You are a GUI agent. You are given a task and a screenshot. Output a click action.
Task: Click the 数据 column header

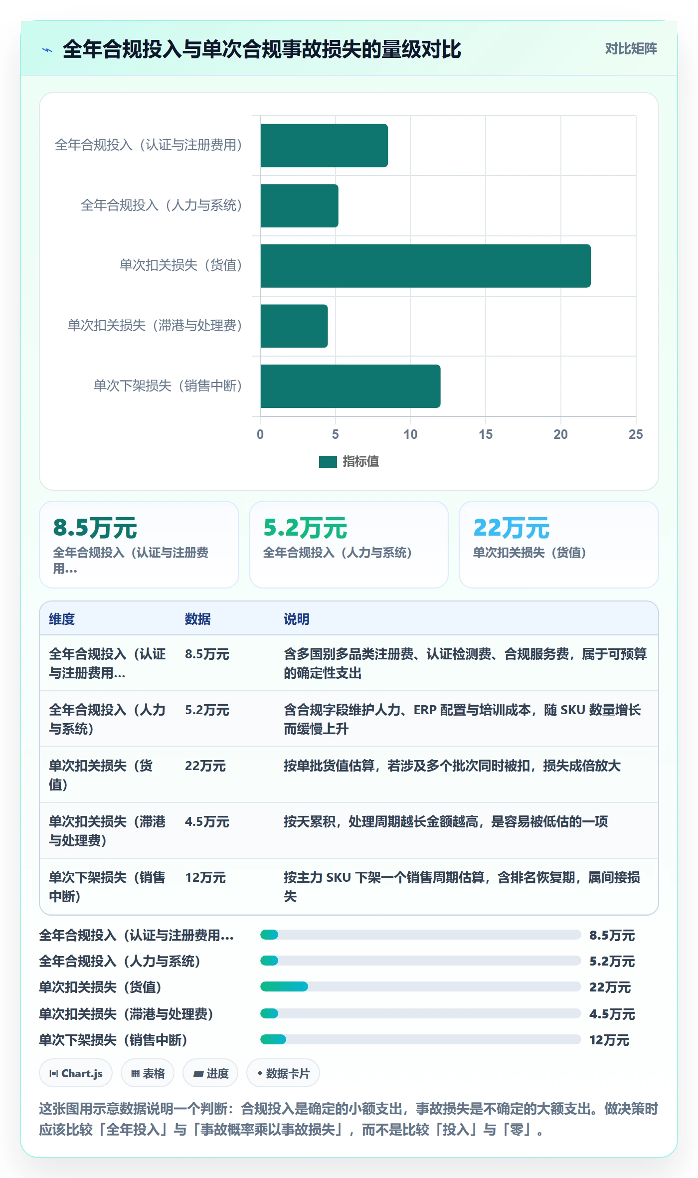[x=198, y=619]
